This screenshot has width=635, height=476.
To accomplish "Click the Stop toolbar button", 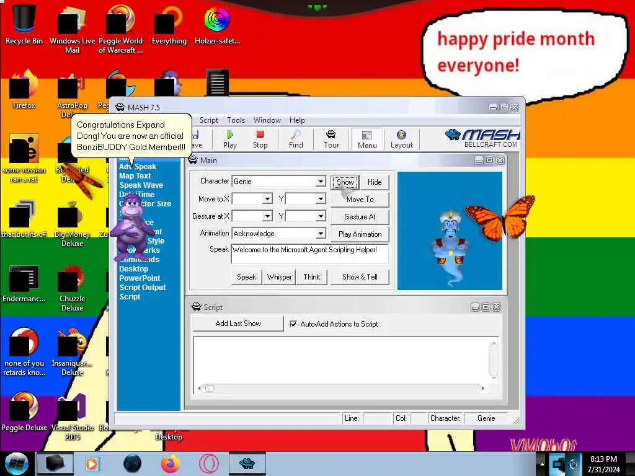I will pyautogui.click(x=260, y=139).
